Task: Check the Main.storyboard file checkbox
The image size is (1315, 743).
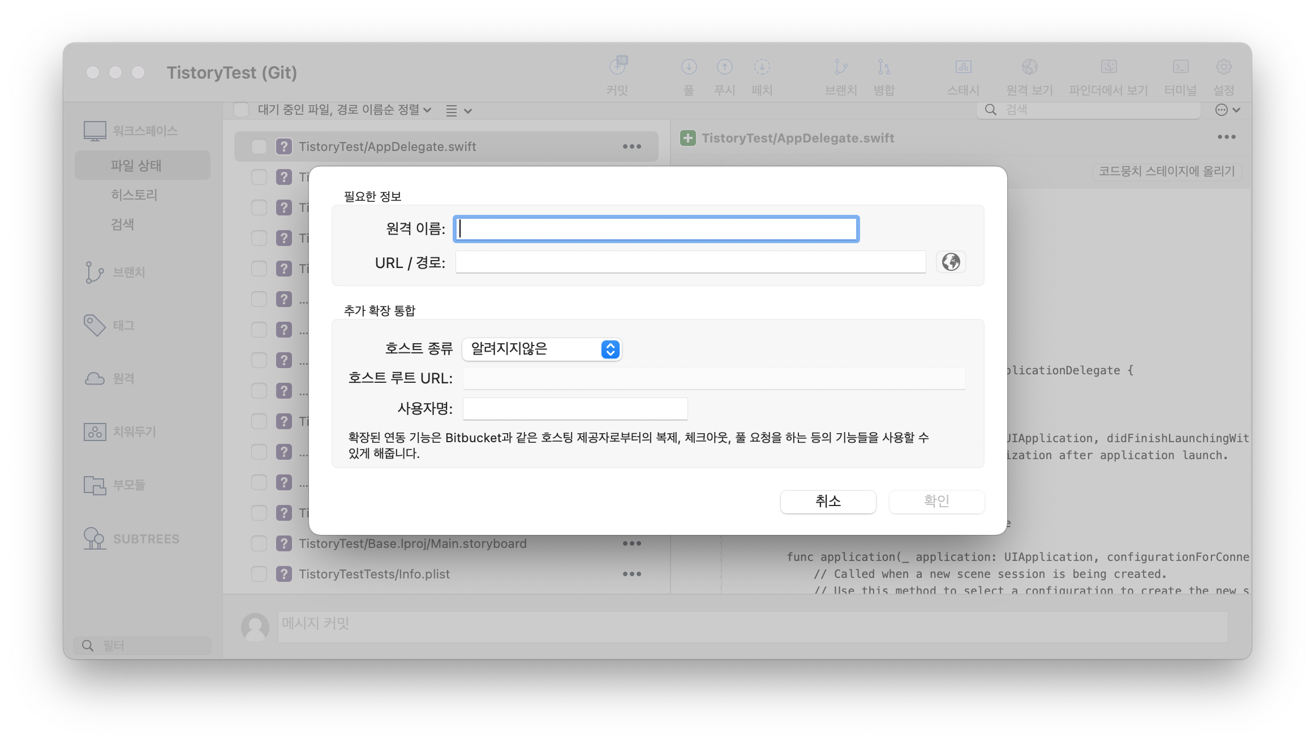Action: click(x=259, y=543)
